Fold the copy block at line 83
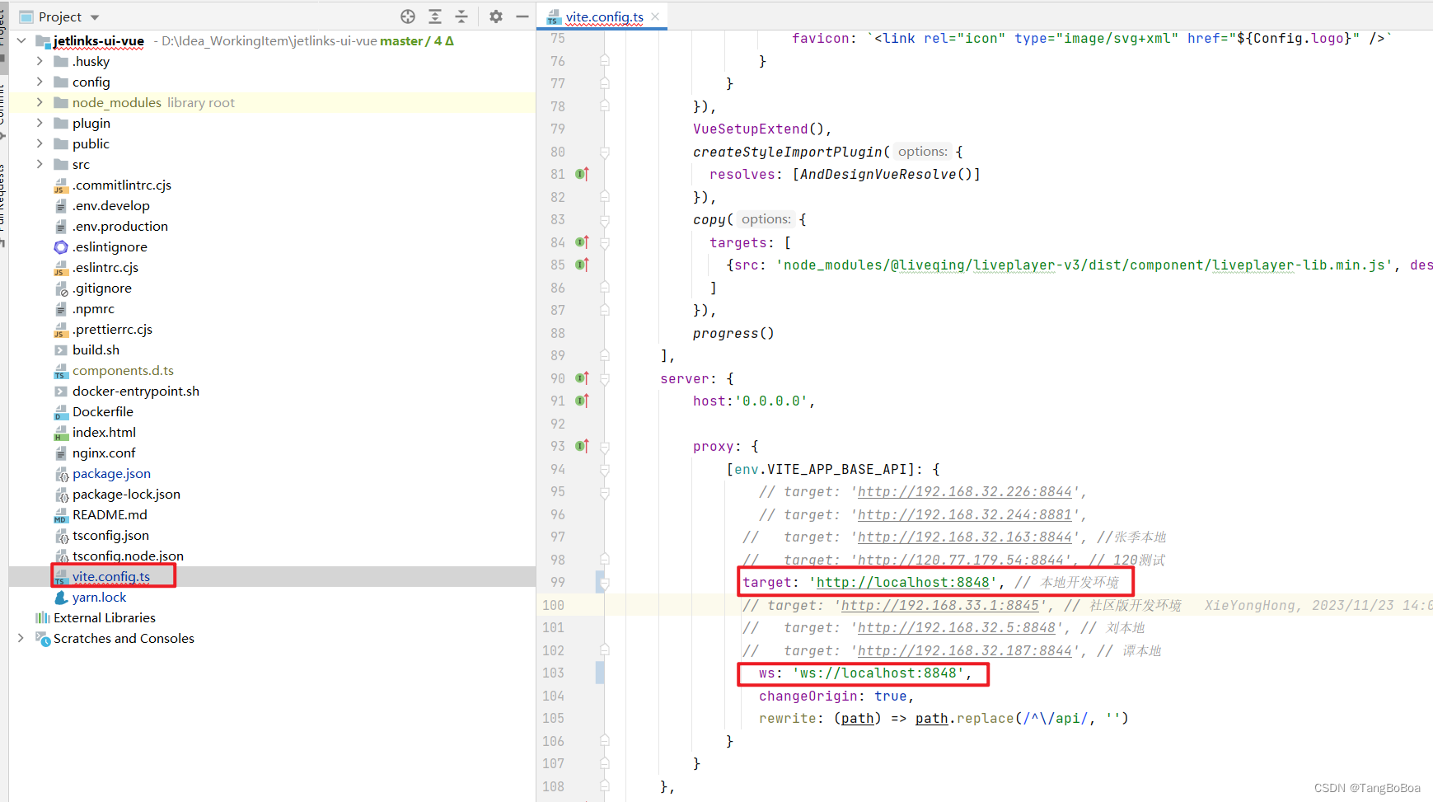 coord(605,220)
